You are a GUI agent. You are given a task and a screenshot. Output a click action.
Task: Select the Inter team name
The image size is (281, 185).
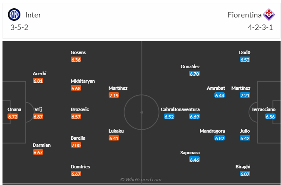click(x=33, y=15)
